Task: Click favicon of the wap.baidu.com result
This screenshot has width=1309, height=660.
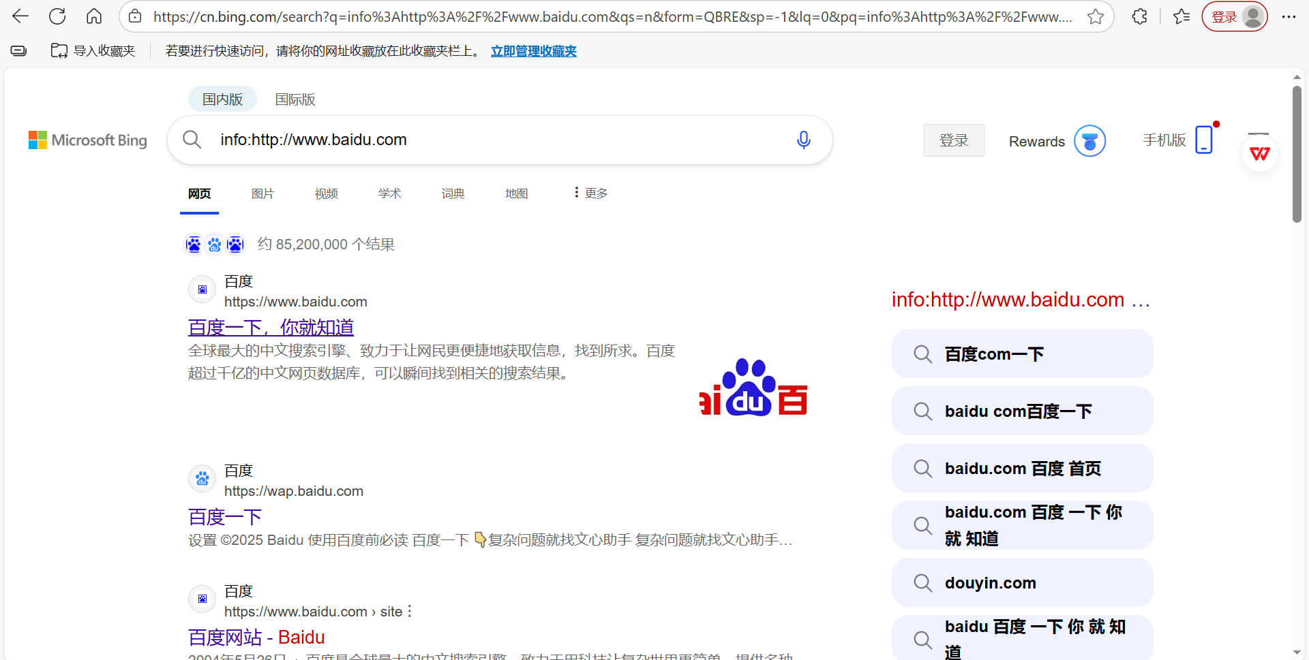Action: coord(202,479)
